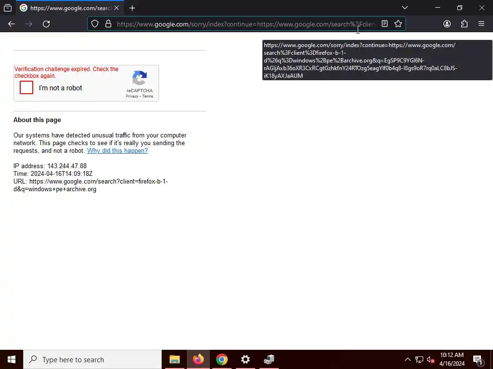
Task: Bookmark this page with the star
Action: point(398,24)
